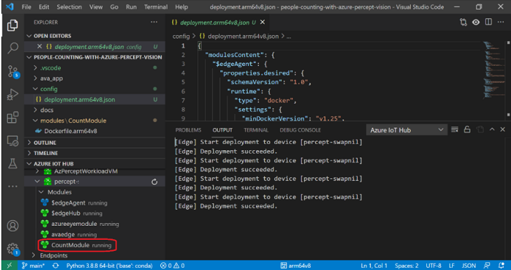The image size is (511, 270).
Task: Split the editor right
Action: [488, 22]
